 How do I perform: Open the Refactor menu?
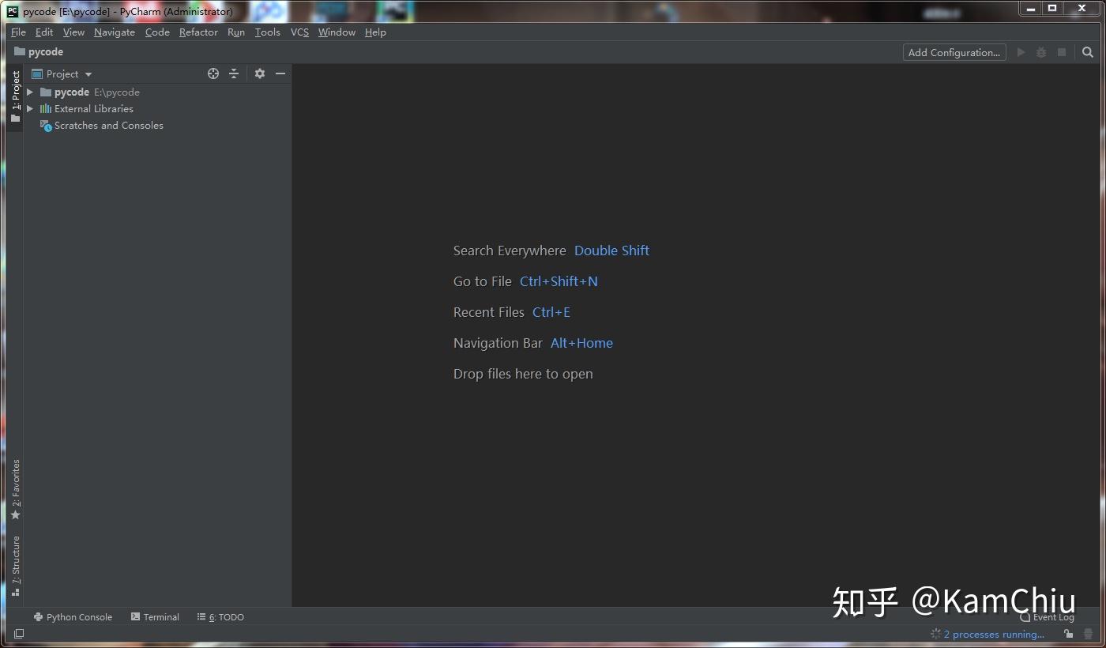click(197, 32)
